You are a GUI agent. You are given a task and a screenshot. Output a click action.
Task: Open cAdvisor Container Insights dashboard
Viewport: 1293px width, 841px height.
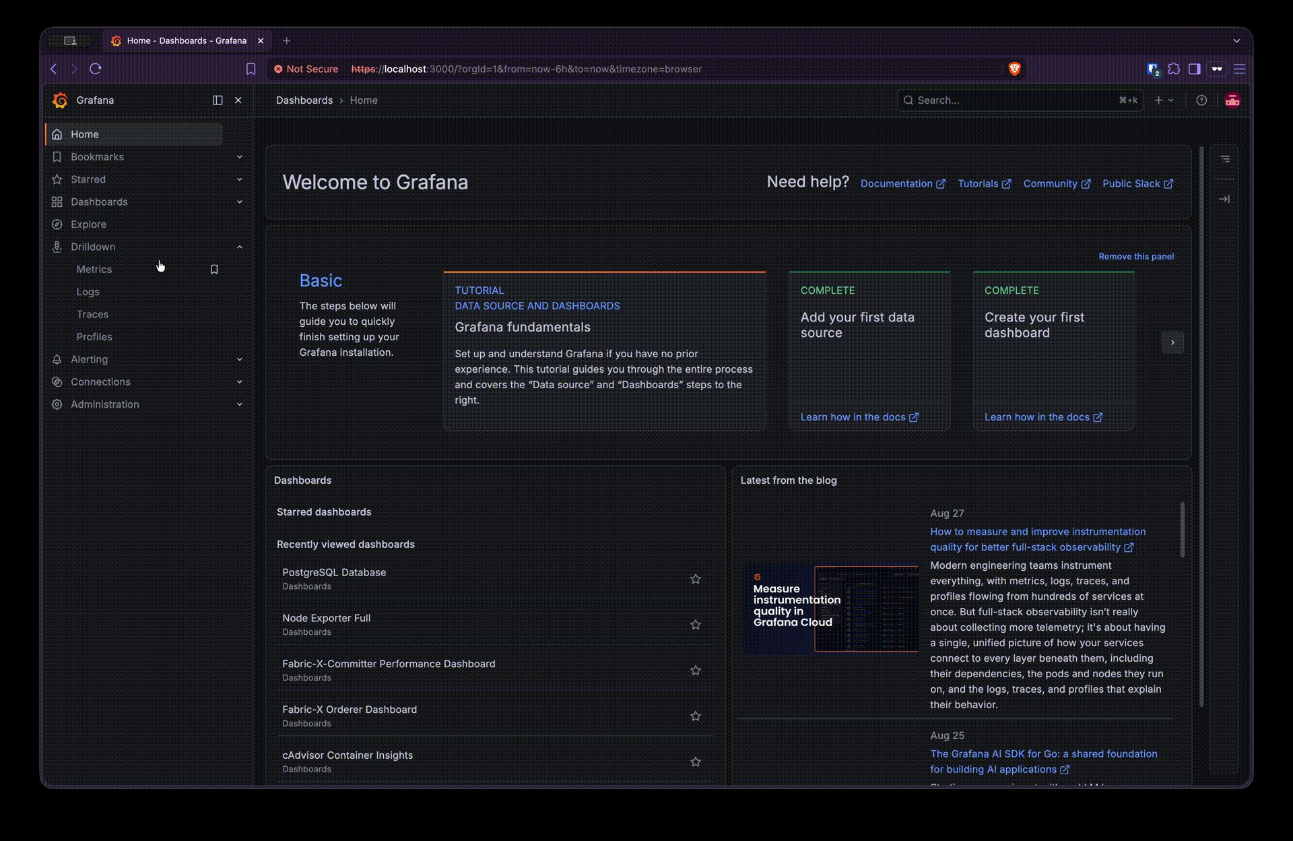tap(347, 756)
